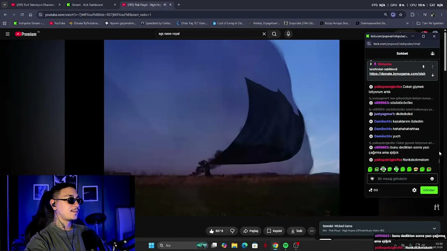Open the Windows Start menu

[151, 245]
